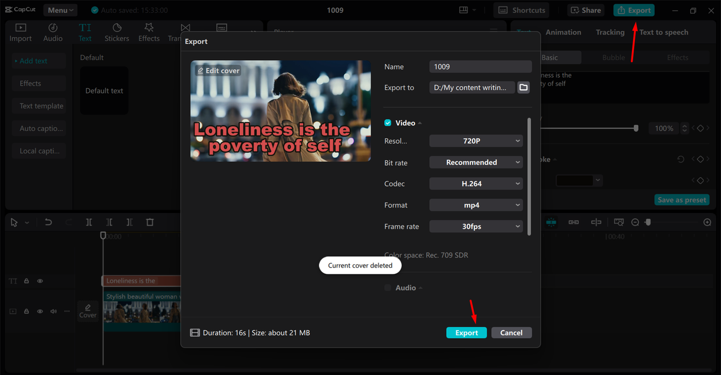This screenshot has height=375, width=721.
Task: Hide the video track with eye icon
Action: pyautogui.click(x=40, y=311)
